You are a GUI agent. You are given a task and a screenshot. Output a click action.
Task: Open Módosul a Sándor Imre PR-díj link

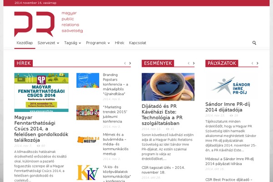229,161
